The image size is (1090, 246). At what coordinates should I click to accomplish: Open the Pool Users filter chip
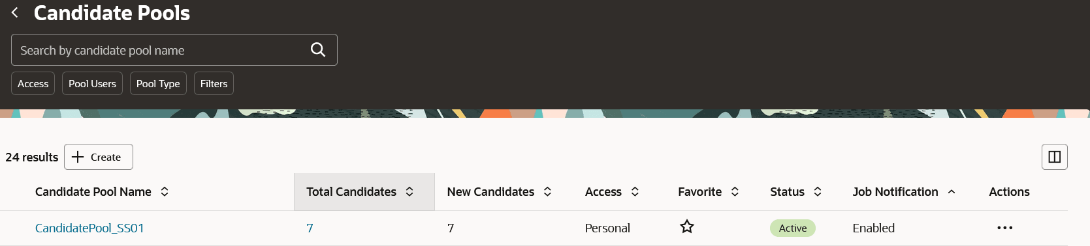tap(92, 83)
